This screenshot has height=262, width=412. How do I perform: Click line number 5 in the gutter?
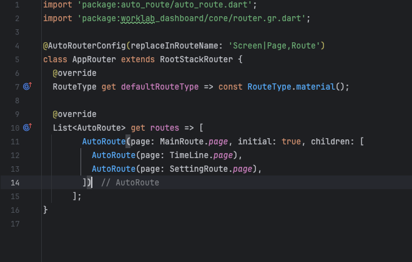[17, 60]
